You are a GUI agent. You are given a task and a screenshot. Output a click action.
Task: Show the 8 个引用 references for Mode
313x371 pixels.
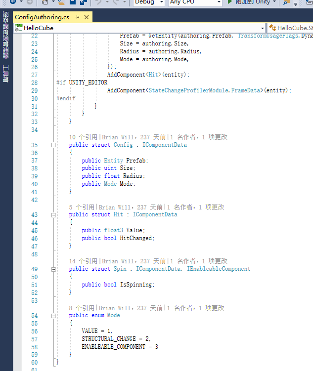[x=82, y=308]
